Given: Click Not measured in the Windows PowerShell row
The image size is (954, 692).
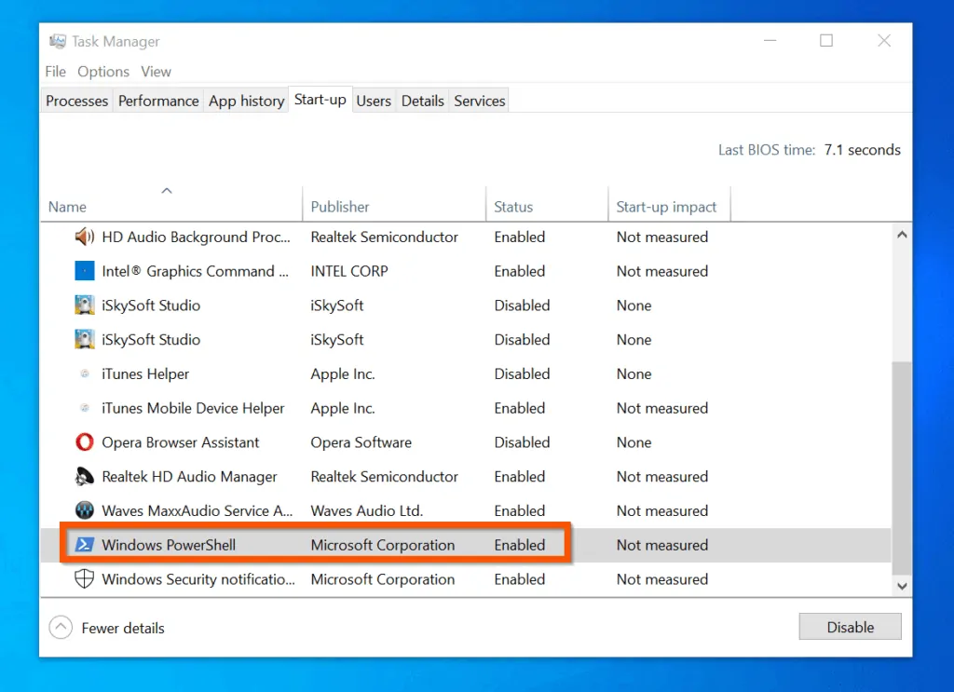Looking at the screenshot, I should click(662, 545).
